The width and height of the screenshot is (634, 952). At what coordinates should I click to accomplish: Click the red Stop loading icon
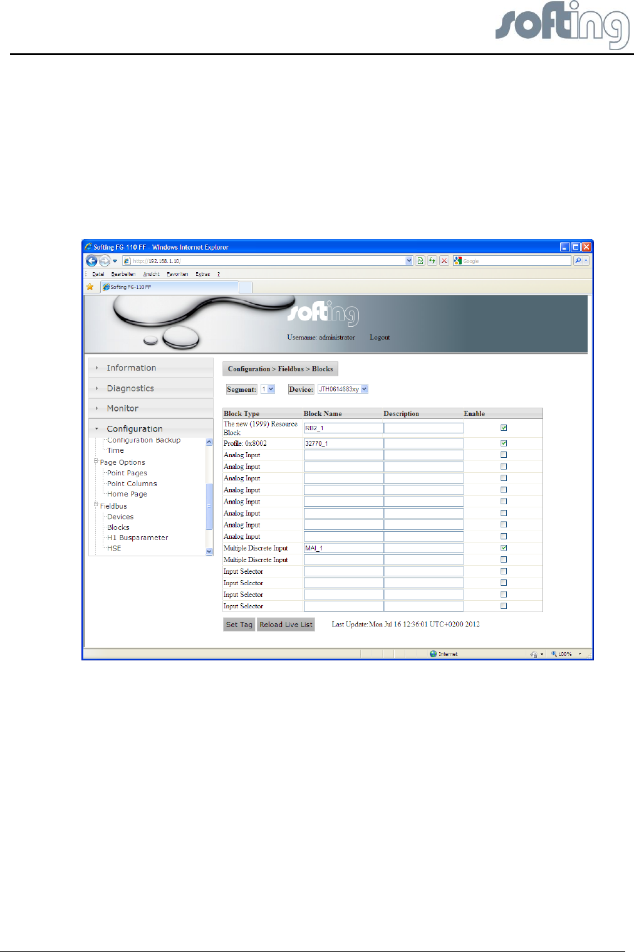pos(444,261)
